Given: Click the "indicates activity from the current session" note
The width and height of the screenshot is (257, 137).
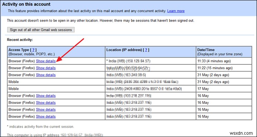Looking at the screenshot, I should [x=41, y=127].
